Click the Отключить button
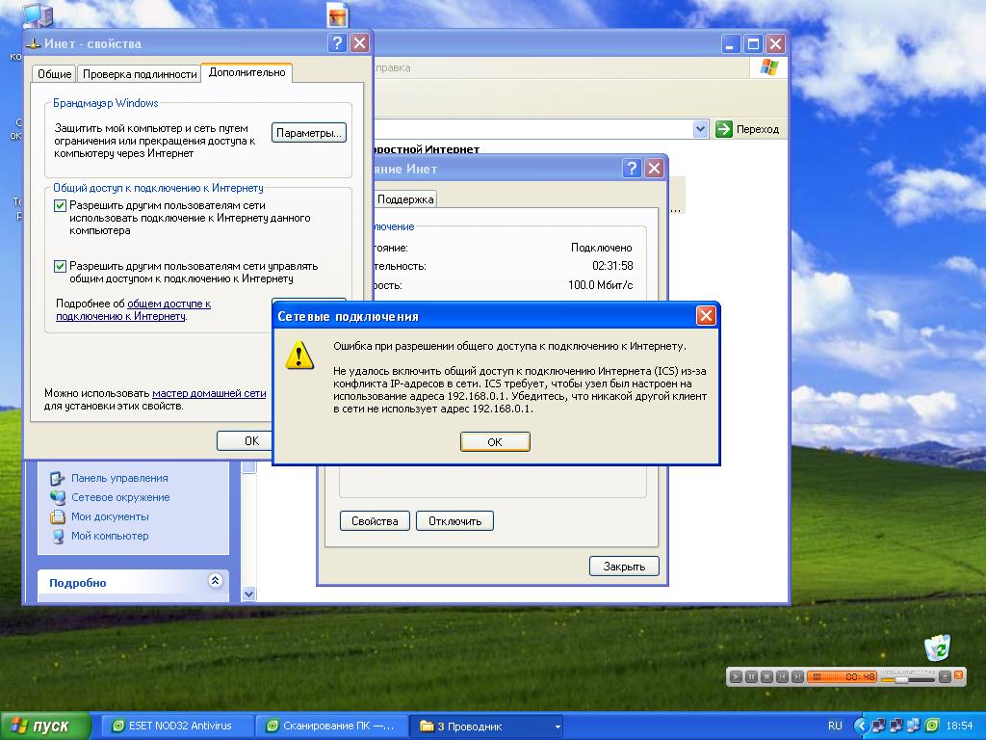This screenshot has height=740, width=986. pos(454,521)
